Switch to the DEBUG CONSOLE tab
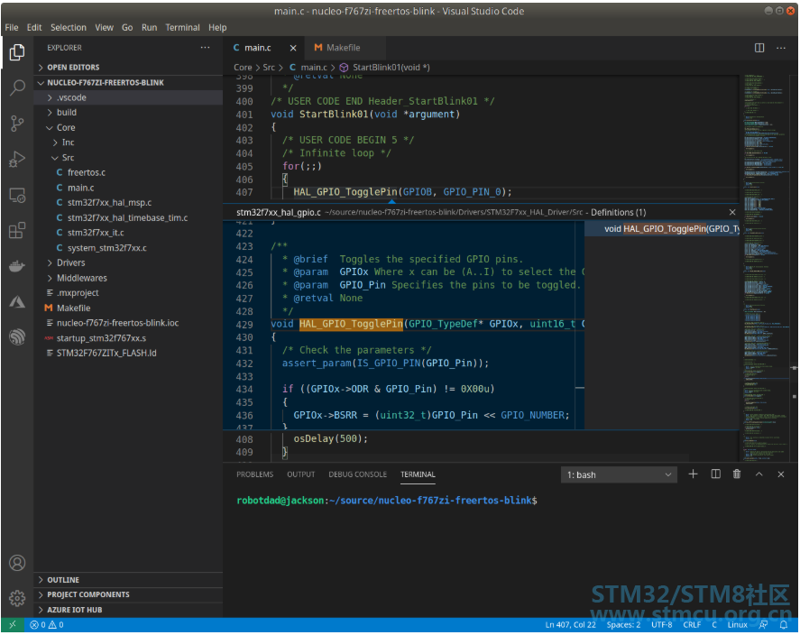Screen dimensions: 800x635 coord(357,474)
